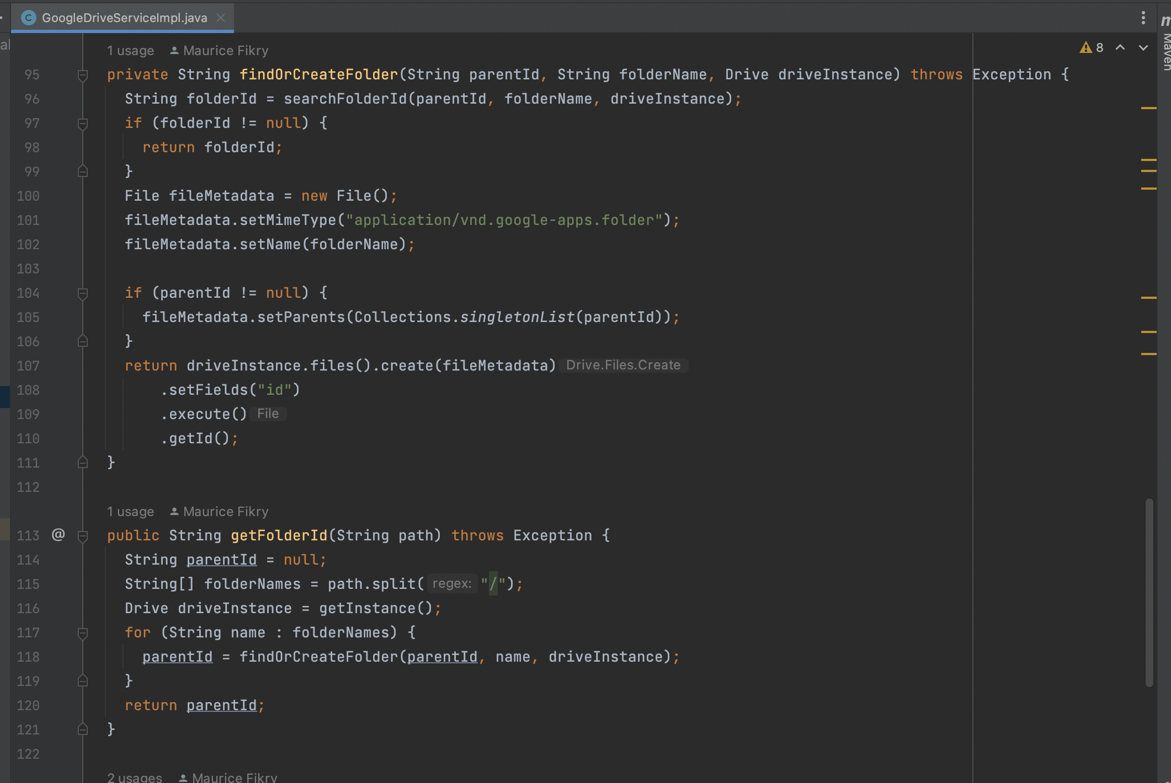Click .setFields("id") on line 108
Screen dimensions: 1171x783
230,390
